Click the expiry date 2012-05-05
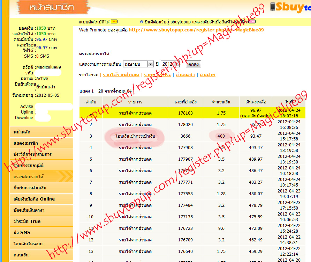 tap(48, 95)
